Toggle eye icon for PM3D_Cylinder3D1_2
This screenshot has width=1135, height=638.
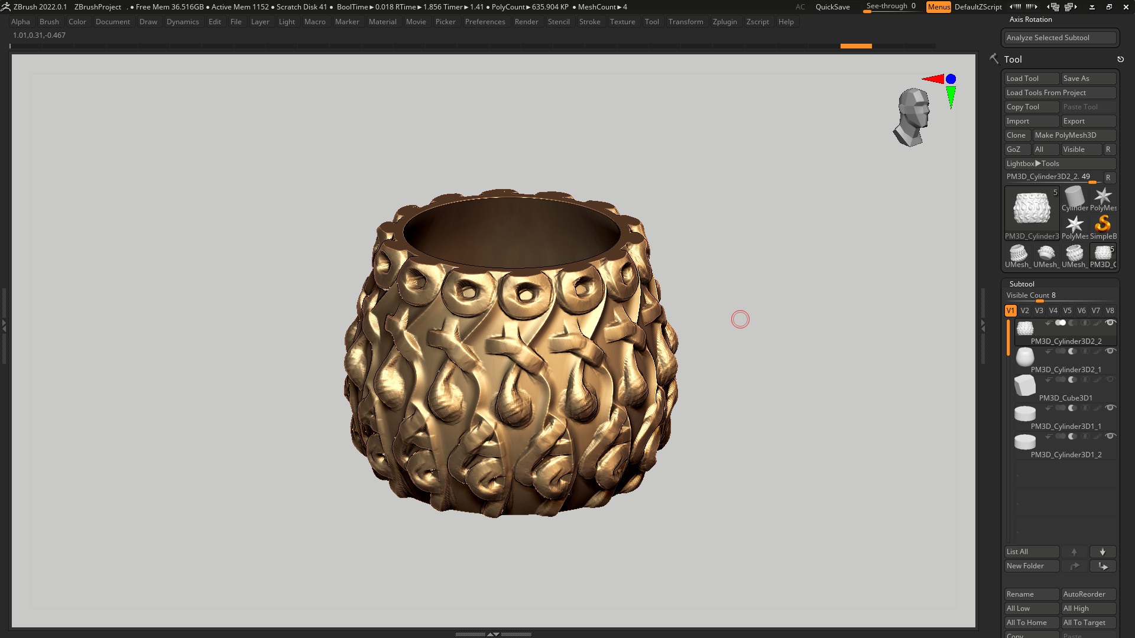click(1110, 436)
